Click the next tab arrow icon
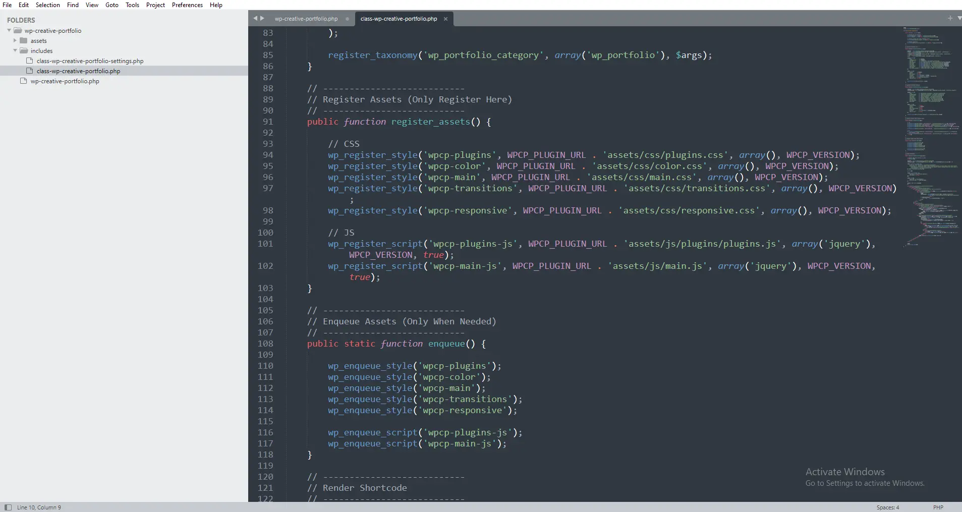 (263, 18)
